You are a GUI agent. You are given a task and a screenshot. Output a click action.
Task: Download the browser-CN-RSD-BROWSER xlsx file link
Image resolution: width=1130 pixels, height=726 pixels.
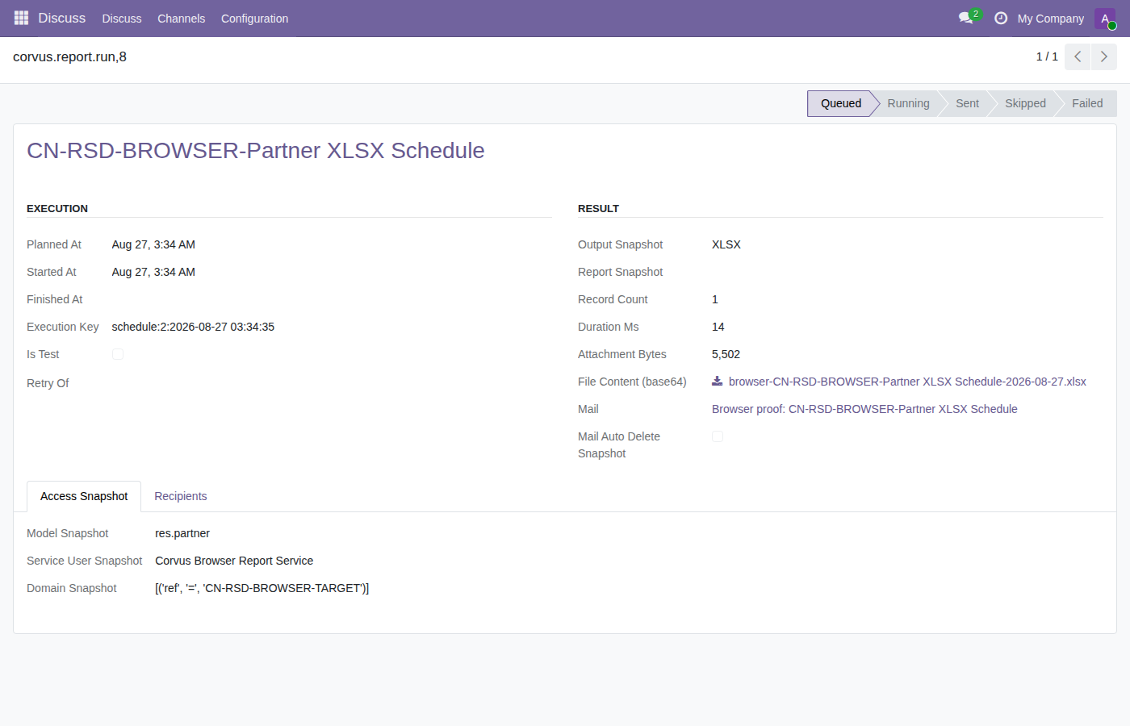pos(907,382)
